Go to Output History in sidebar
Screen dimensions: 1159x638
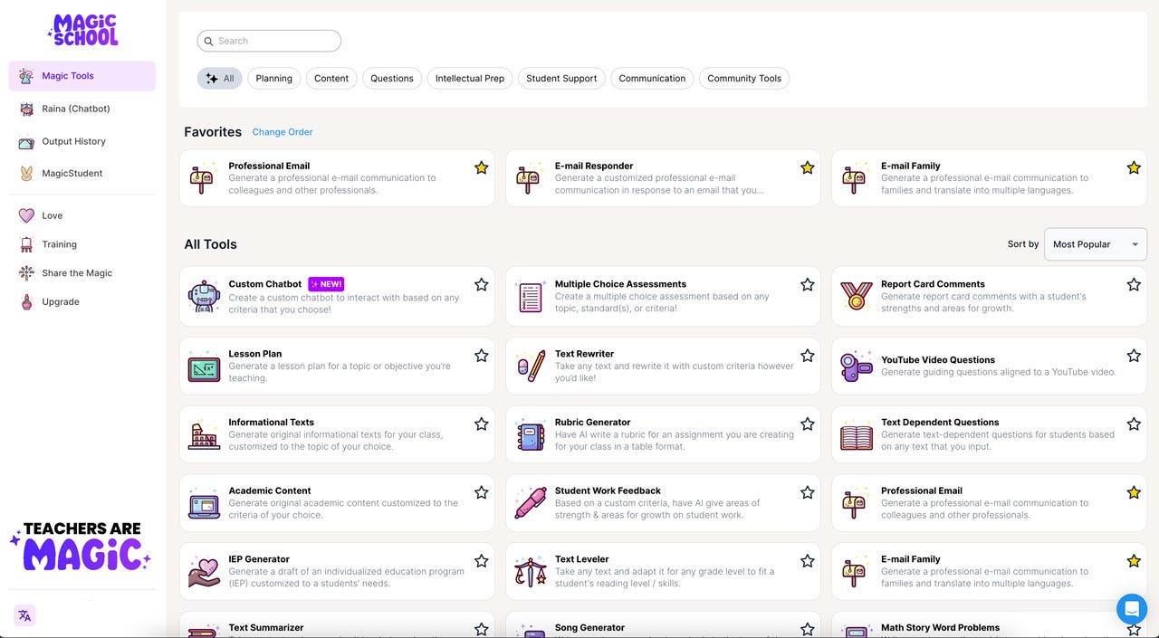(x=73, y=141)
